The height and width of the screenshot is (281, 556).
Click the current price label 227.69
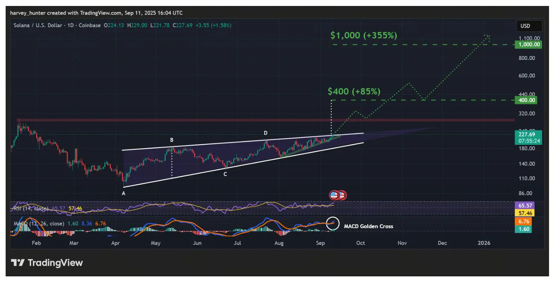(528, 138)
